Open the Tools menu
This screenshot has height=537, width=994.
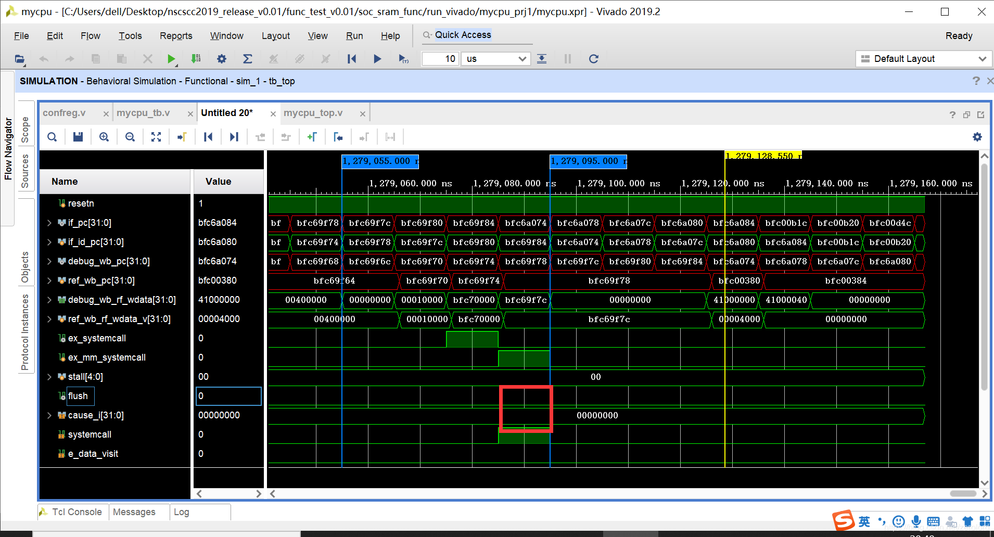coord(130,36)
